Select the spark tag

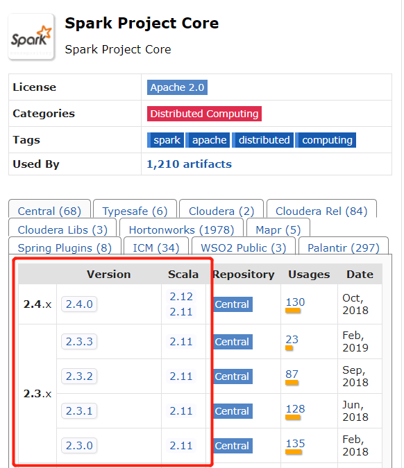pos(165,140)
